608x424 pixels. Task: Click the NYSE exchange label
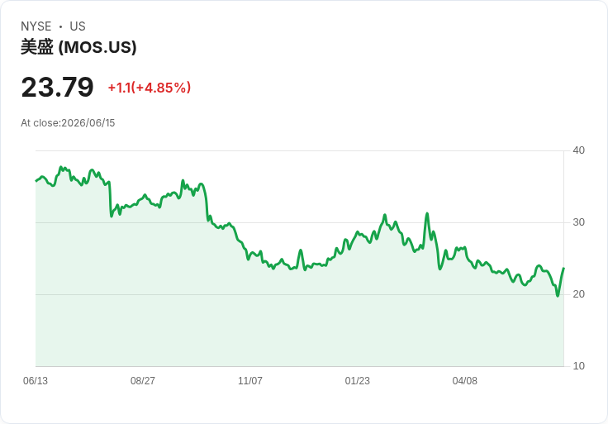36,26
